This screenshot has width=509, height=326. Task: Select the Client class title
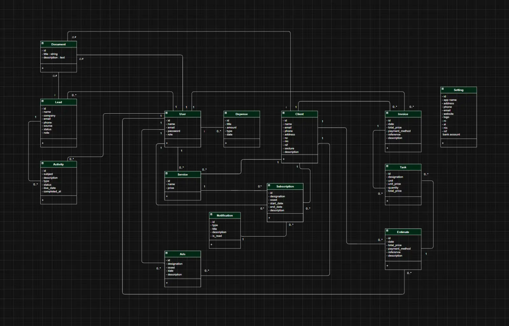tap(299, 114)
